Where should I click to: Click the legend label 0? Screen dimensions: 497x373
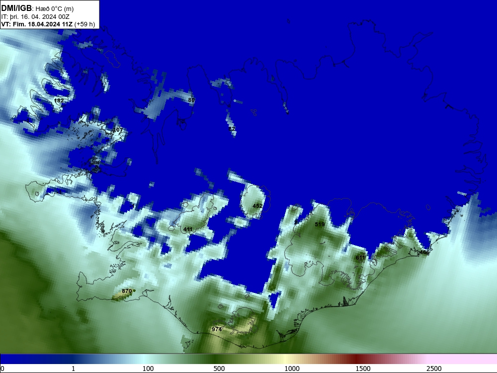point(3,369)
